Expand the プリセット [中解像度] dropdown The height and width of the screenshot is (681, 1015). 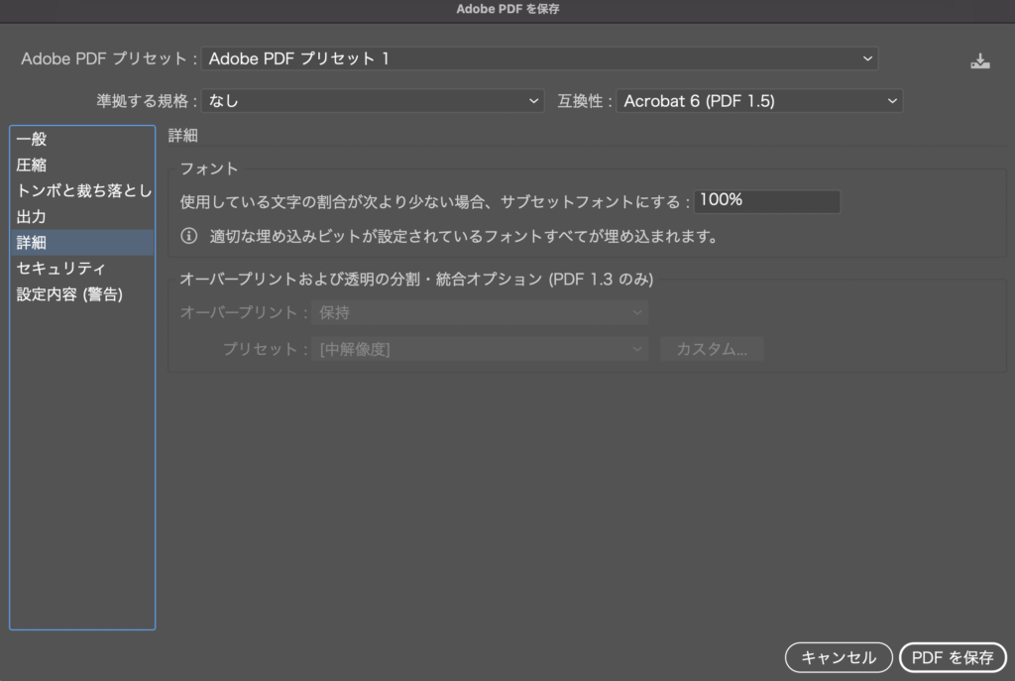coord(480,349)
